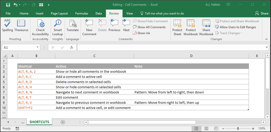The height and width of the screenshot is (132, 271).
Task: Click the ellipsis to show hidden sheet tabs
Action: click(23, 122)
